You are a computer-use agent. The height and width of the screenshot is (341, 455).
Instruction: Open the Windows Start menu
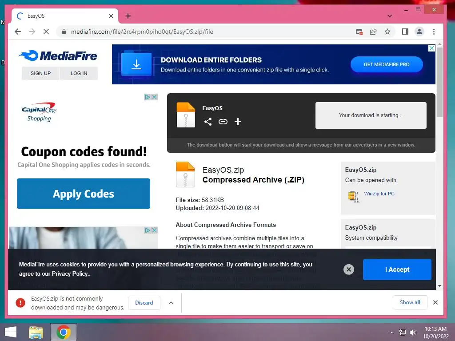[11, 332]
